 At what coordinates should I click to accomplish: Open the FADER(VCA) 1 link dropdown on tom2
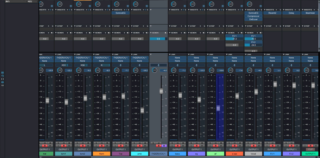point(83,58)
